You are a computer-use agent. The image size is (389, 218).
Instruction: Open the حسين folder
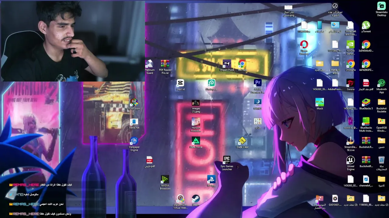click(381, 143)
